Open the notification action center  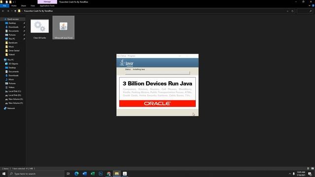click(310, 174)
